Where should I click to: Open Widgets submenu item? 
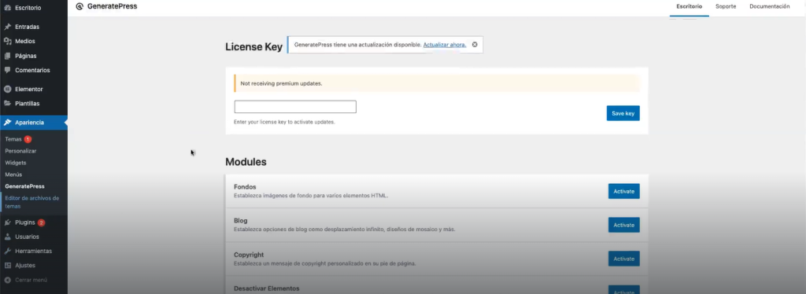16,163
